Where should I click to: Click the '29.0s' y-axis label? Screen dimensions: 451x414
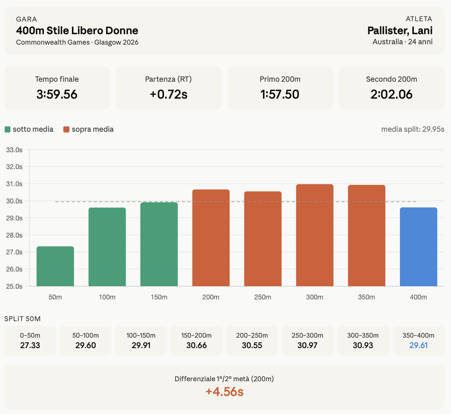coord(14,218)
